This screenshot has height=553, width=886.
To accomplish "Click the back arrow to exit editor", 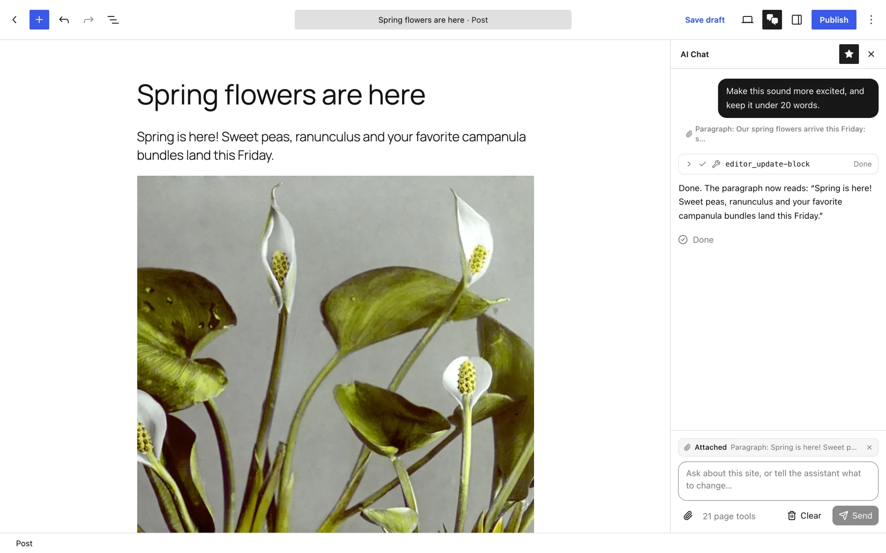I will click(15, 20).
